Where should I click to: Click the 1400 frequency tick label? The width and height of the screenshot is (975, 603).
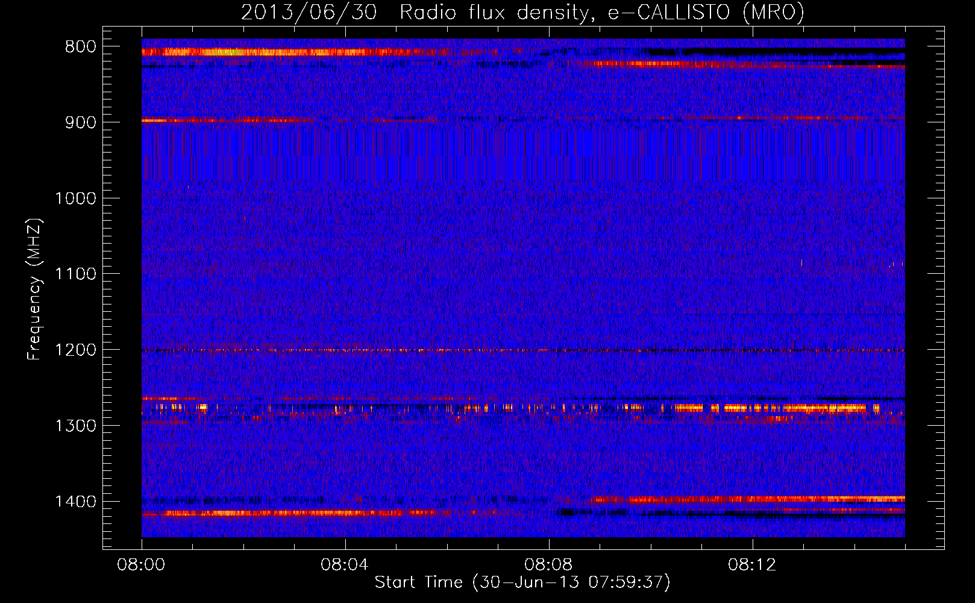[x=75, y=502]
